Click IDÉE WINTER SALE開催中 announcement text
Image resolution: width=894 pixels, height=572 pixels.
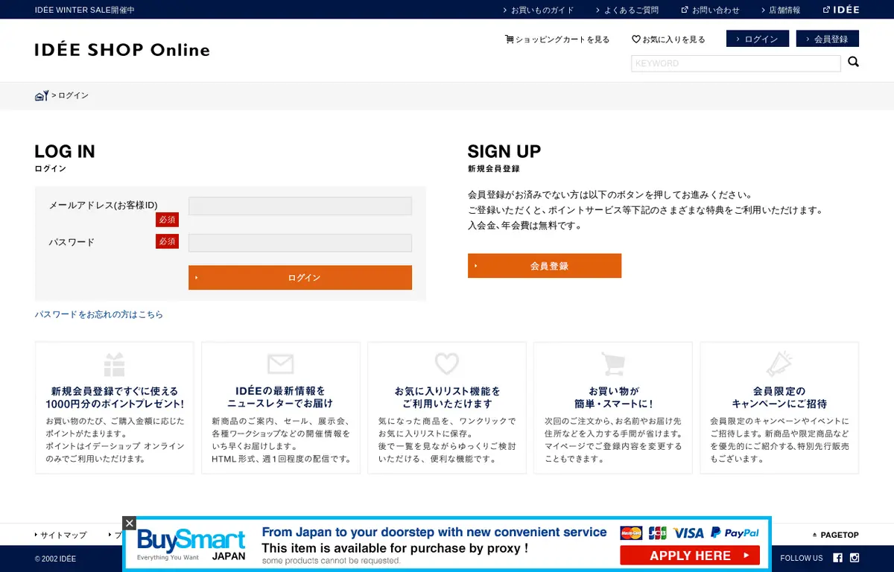click(x=85, y=10)
